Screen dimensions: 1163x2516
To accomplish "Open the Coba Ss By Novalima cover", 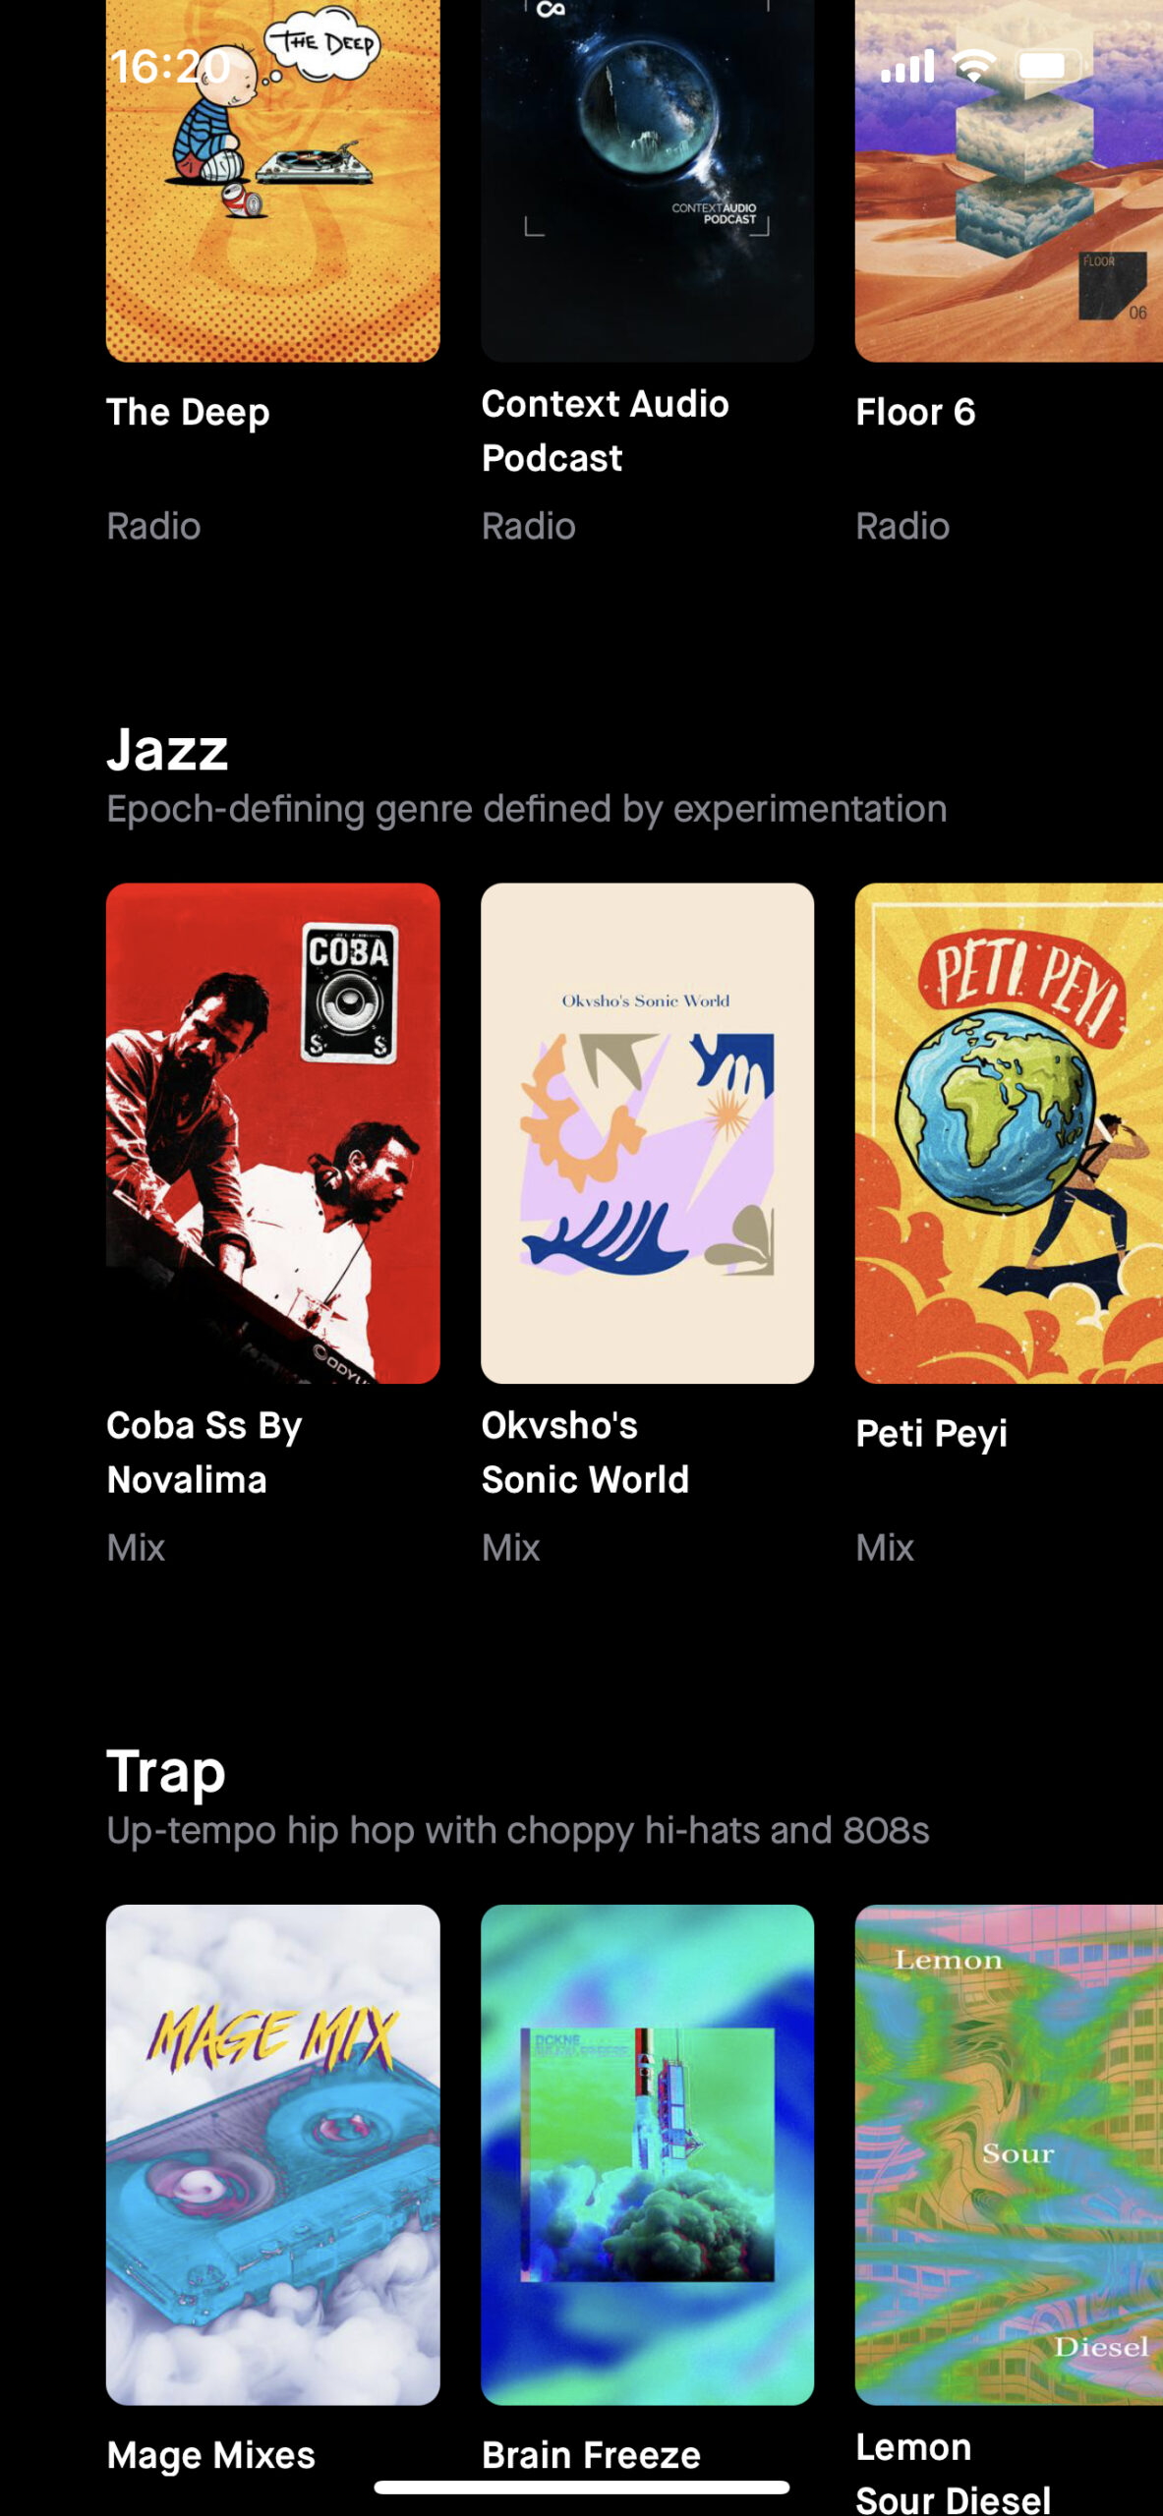I will coord(272,1133).
